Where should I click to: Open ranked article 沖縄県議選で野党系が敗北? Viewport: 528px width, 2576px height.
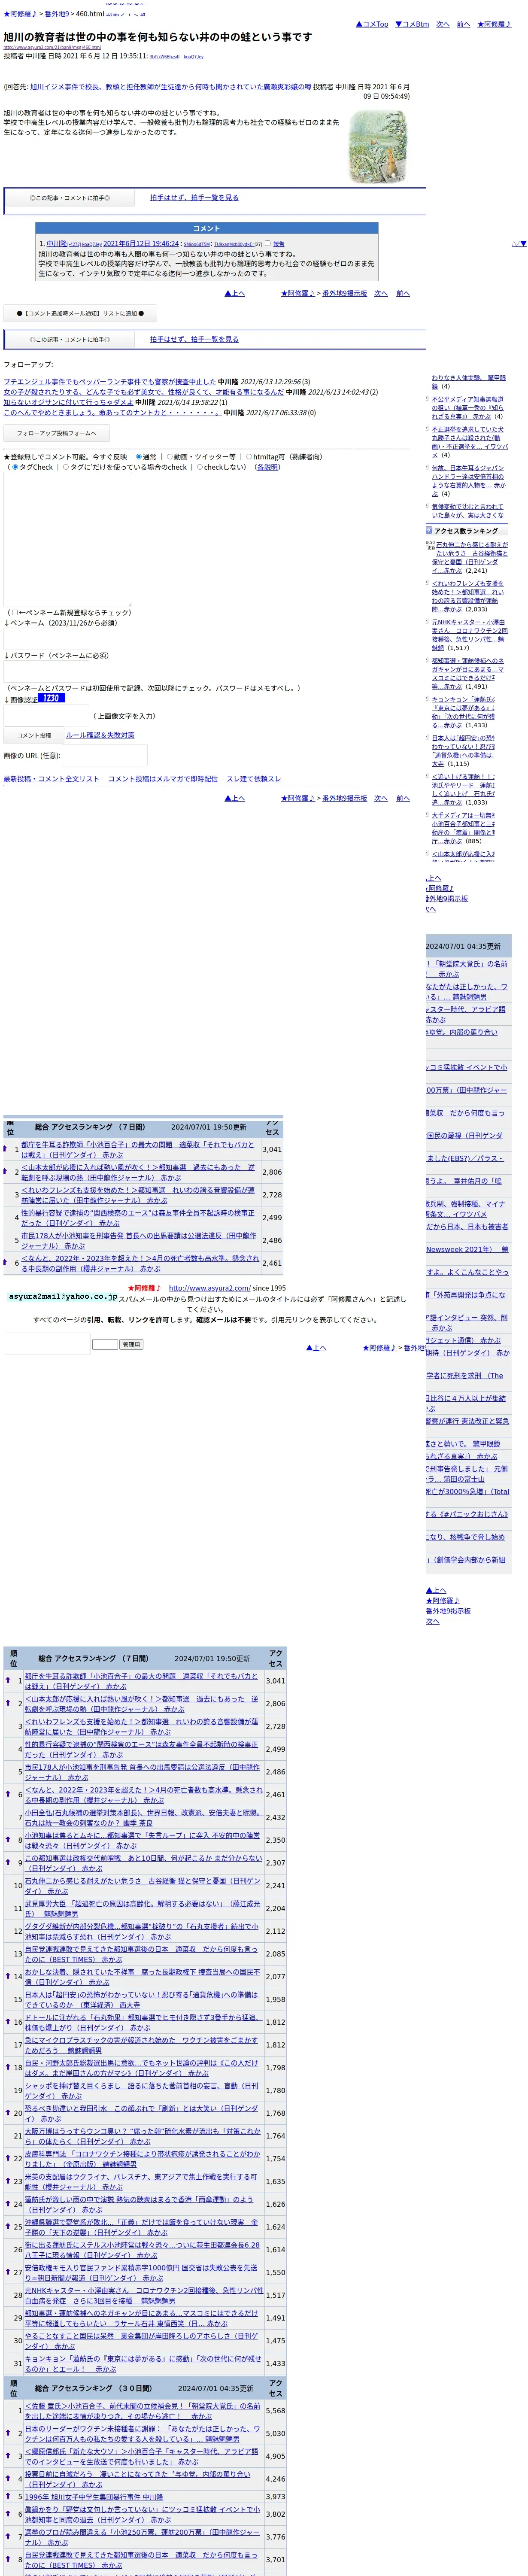142,2227
